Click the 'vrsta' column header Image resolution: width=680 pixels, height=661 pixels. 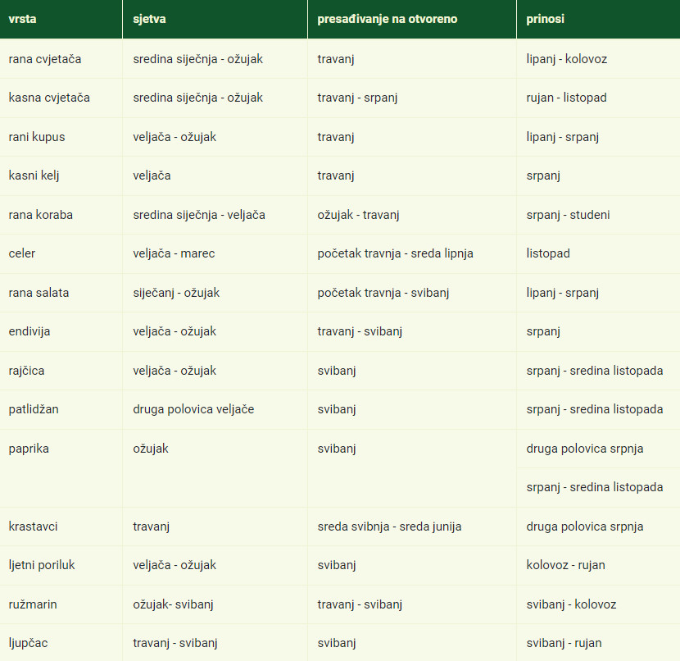pos(22,19)
